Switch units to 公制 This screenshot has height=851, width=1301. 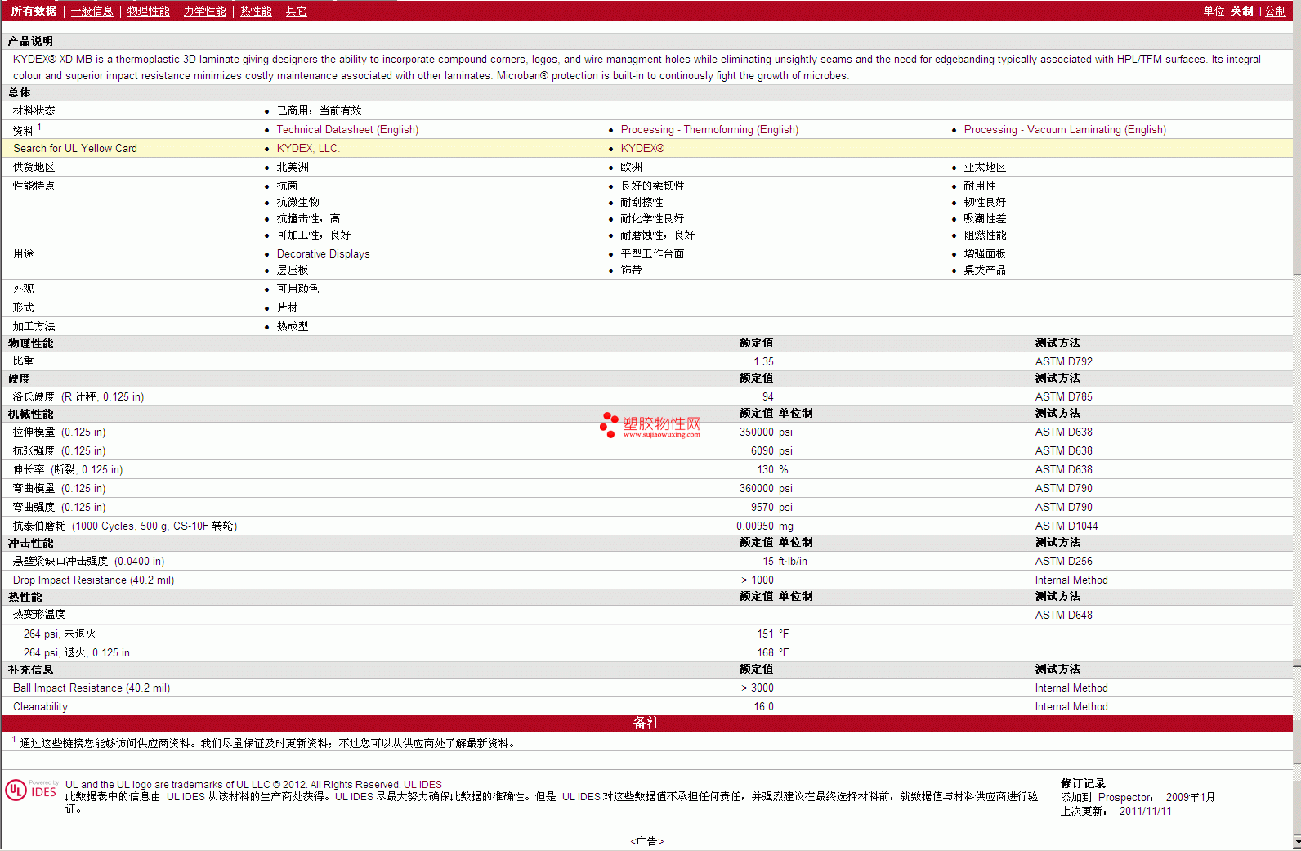click(1276, 11)
